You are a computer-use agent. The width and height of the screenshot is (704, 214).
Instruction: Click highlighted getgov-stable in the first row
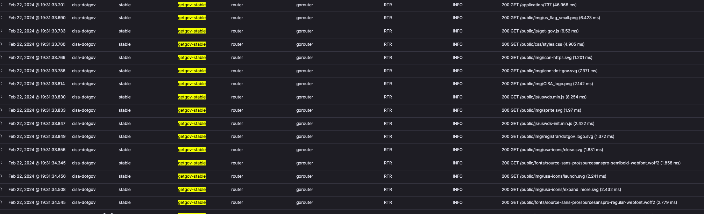[192, 5]
